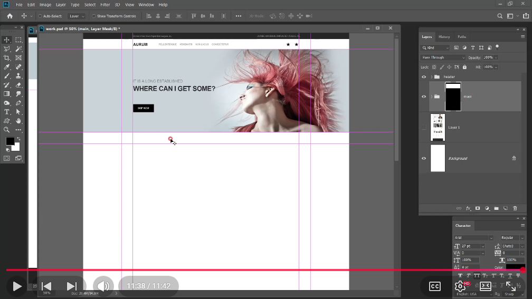Activate the Horizontal Type tool
The image size is (532, 299).
pos(7,112)
